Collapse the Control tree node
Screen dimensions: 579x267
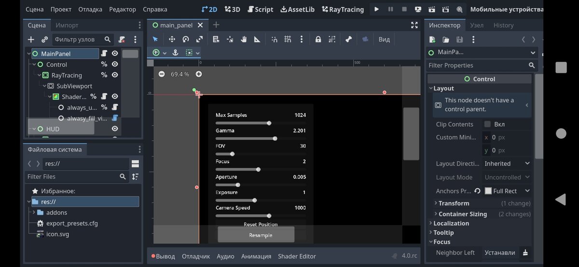pos(34,65)
